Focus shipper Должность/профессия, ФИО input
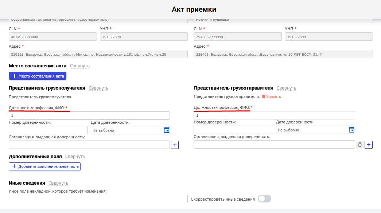The image size is (381, 213). click(x=274, y=115)
